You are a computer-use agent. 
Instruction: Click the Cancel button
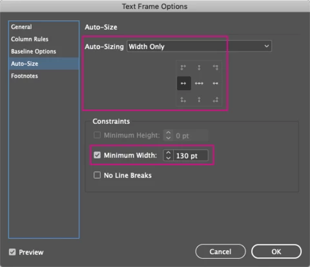pyautogui.click(x=220, y=252)
